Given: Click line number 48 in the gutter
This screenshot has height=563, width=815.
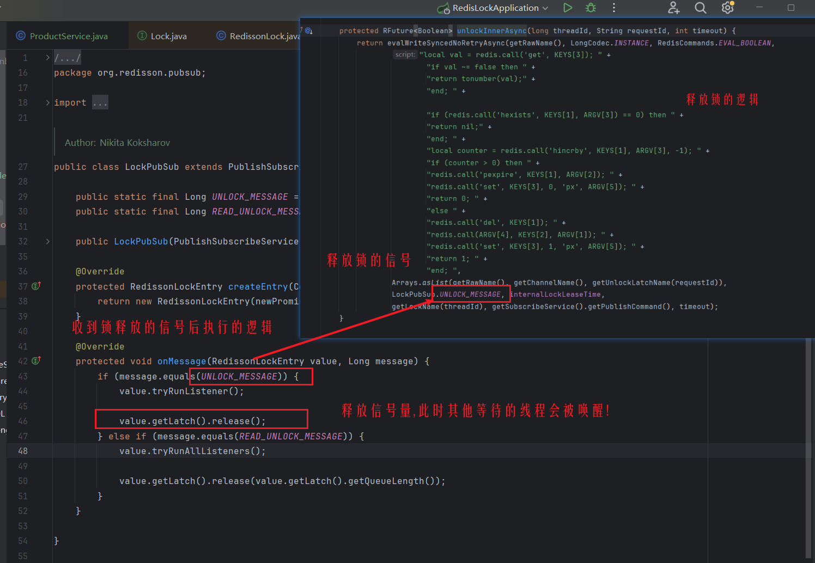Looking at the screenshot, I should tap(23, 451).
